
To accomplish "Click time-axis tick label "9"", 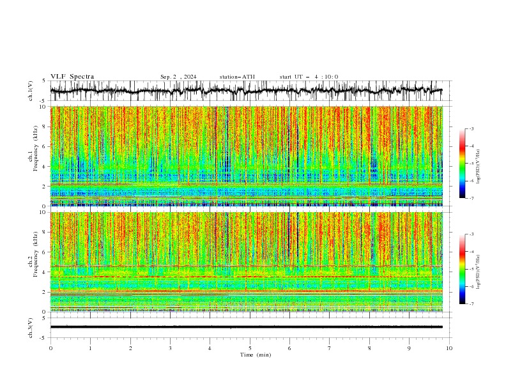I will coord(409,348).
